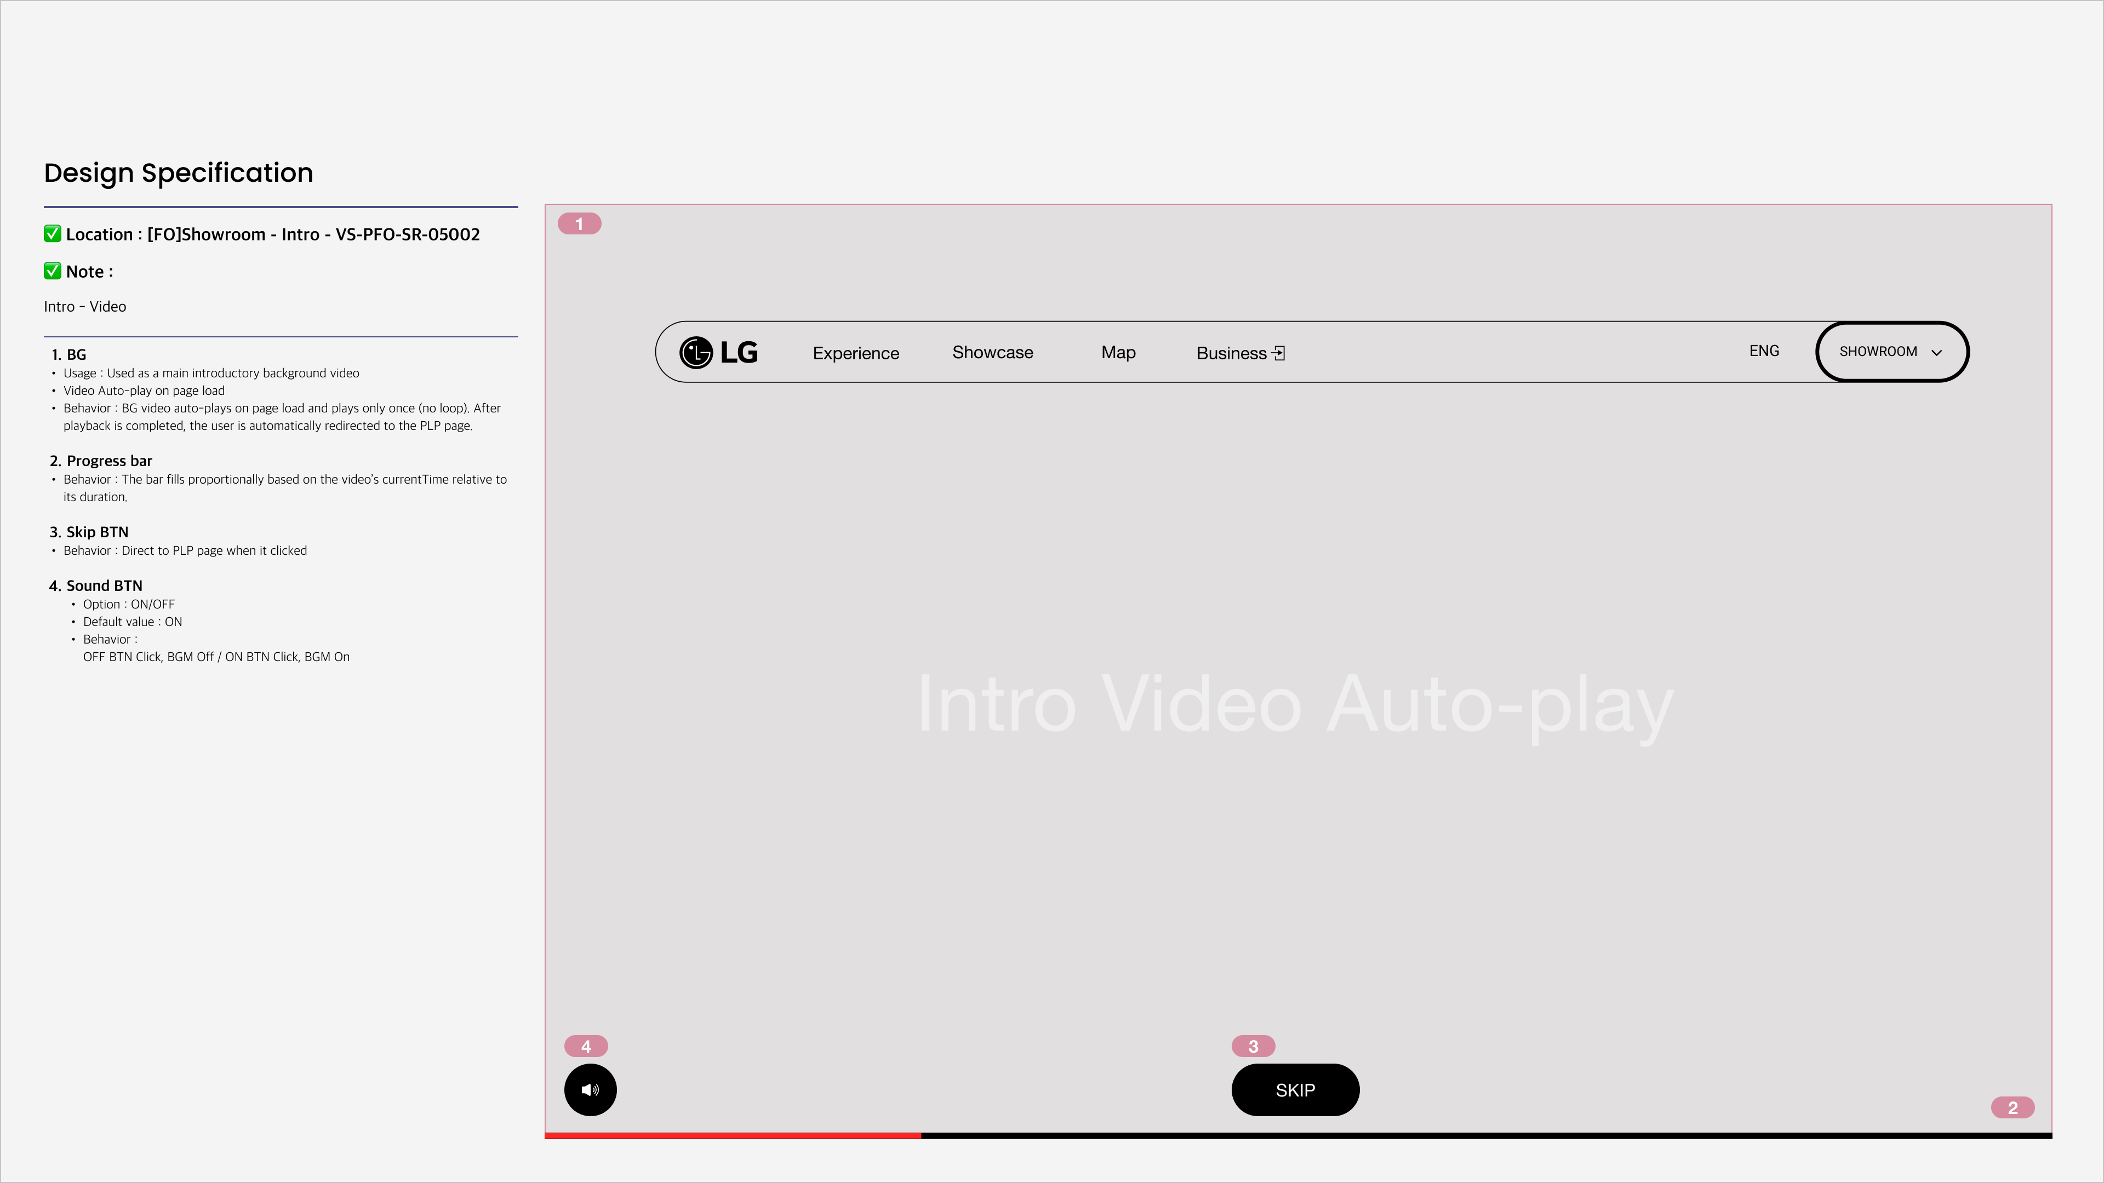
Task: Expand the SHOWROOM dropdown chevron
Action: [1936, 353]
